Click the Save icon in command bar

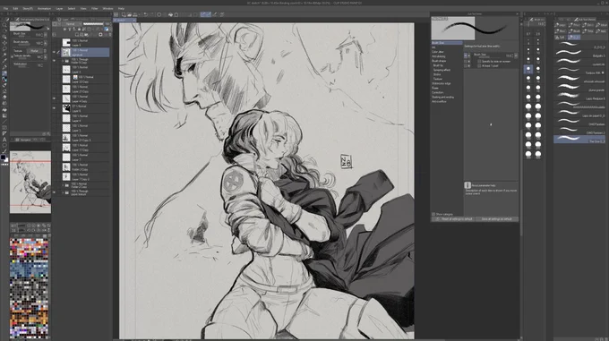coord(134,14)
